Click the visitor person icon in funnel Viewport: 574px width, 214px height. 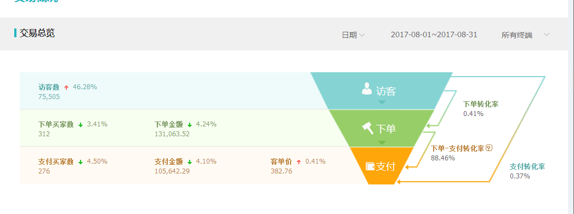point(367,89)
